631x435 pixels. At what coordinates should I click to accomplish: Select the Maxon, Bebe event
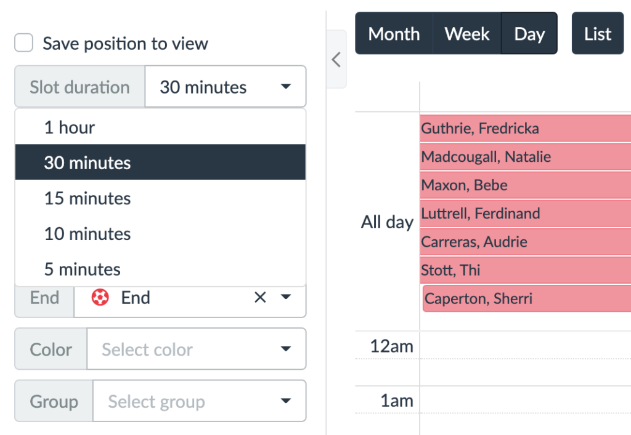524,185
